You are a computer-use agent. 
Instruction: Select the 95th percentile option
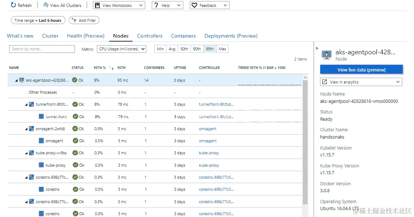pos(210,49)
